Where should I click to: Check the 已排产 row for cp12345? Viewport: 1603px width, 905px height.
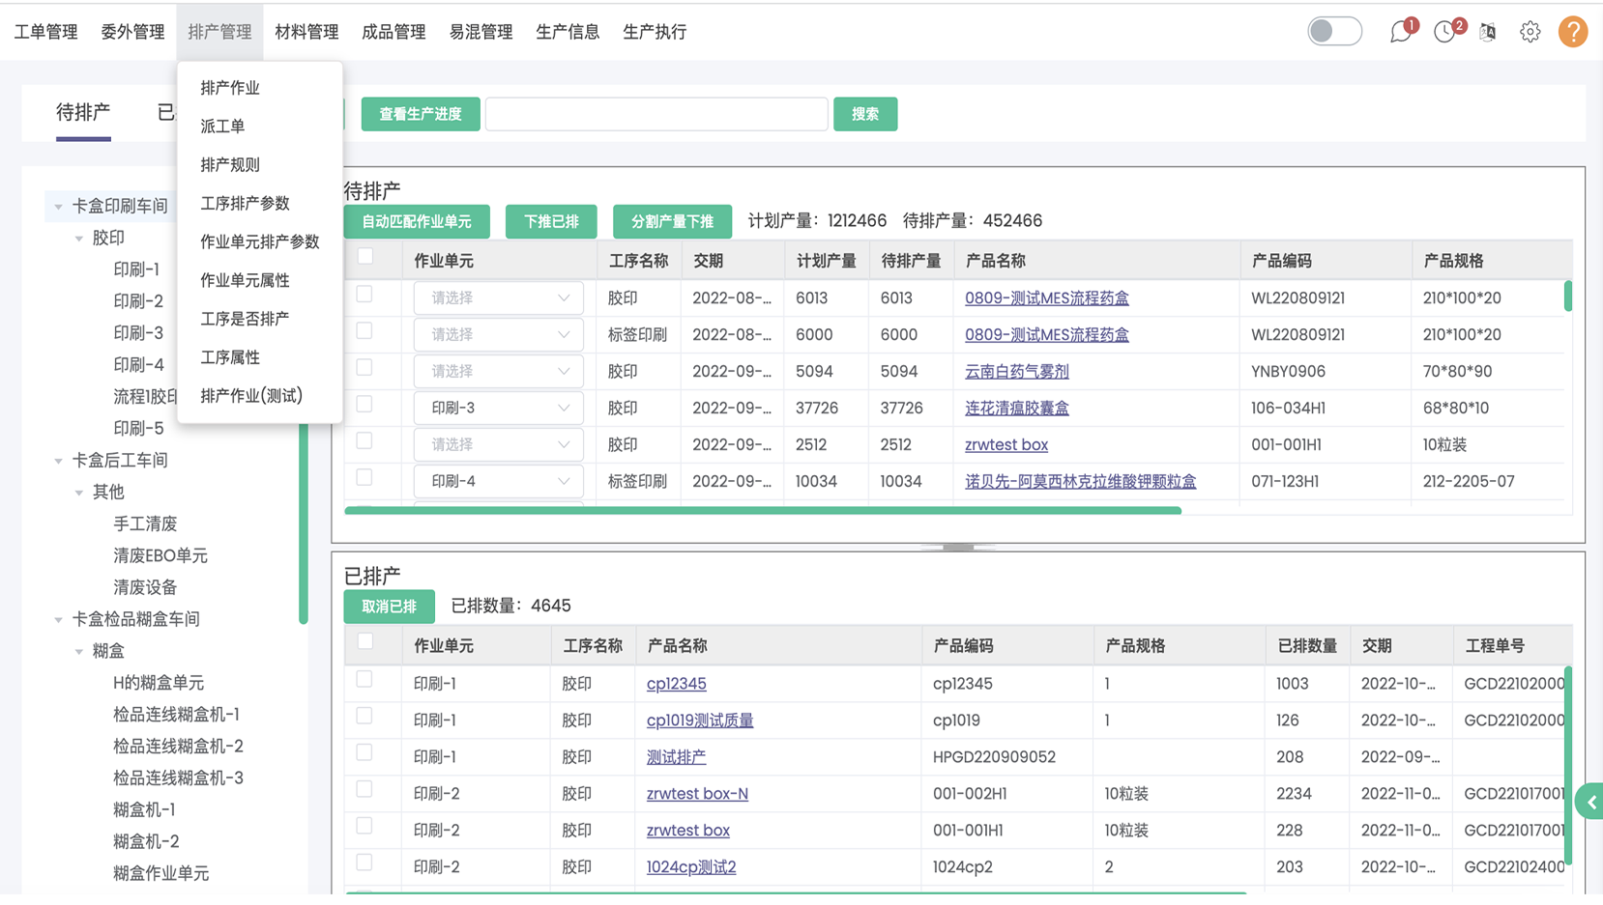click(364, 680)
